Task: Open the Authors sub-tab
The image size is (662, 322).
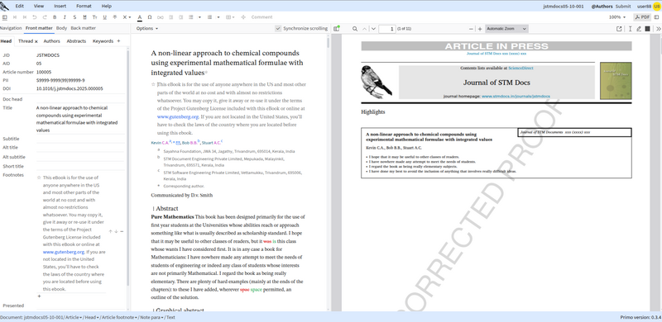Action: pos(52,41)
